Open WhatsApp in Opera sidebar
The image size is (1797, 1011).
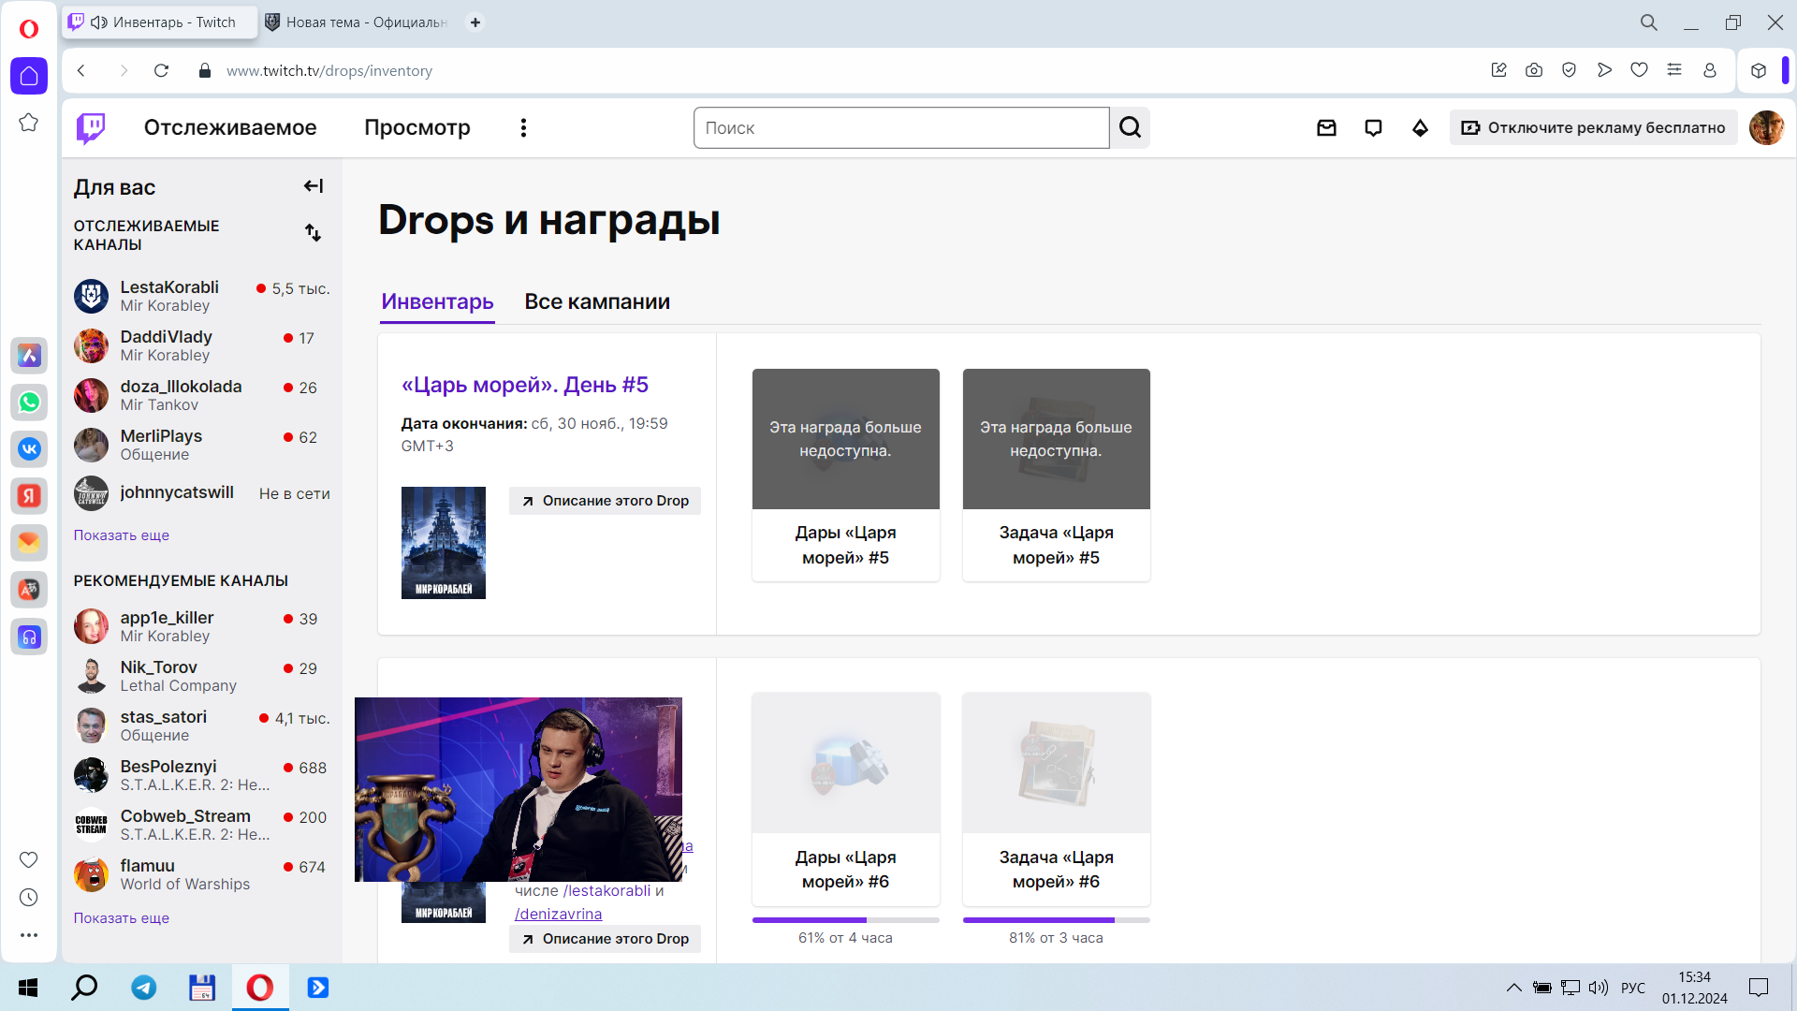(x=29, y=403)
